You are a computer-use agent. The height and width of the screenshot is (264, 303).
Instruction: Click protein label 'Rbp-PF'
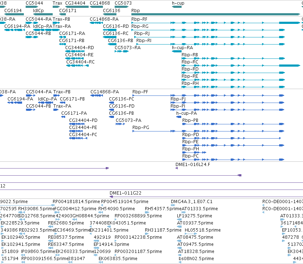pos(140,92)
